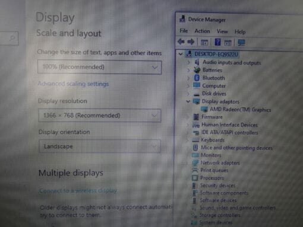Viewport: 303px width, 227px height.
Task: Collapse the DESKTOP-EQ9S22U root node
Action: [181, 54]
